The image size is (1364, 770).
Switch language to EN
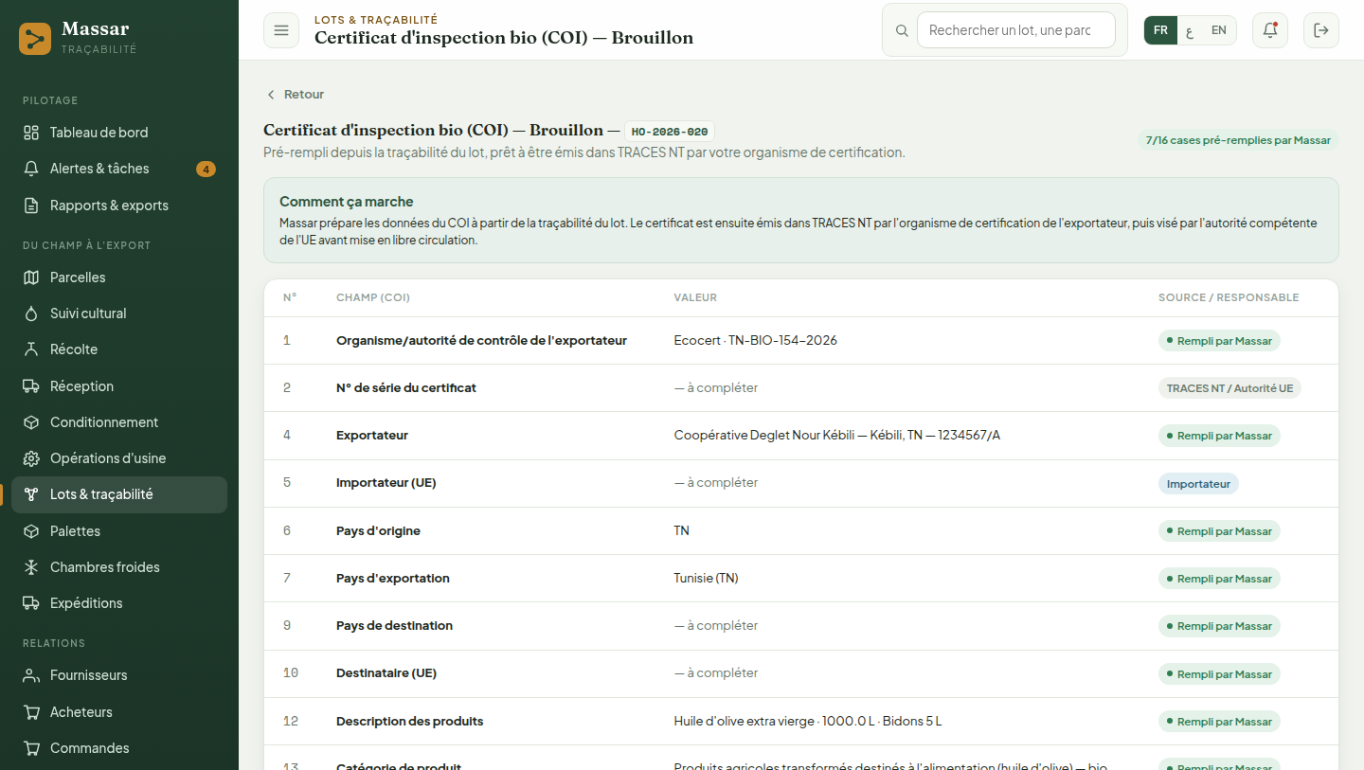(x=1219, y=30)
